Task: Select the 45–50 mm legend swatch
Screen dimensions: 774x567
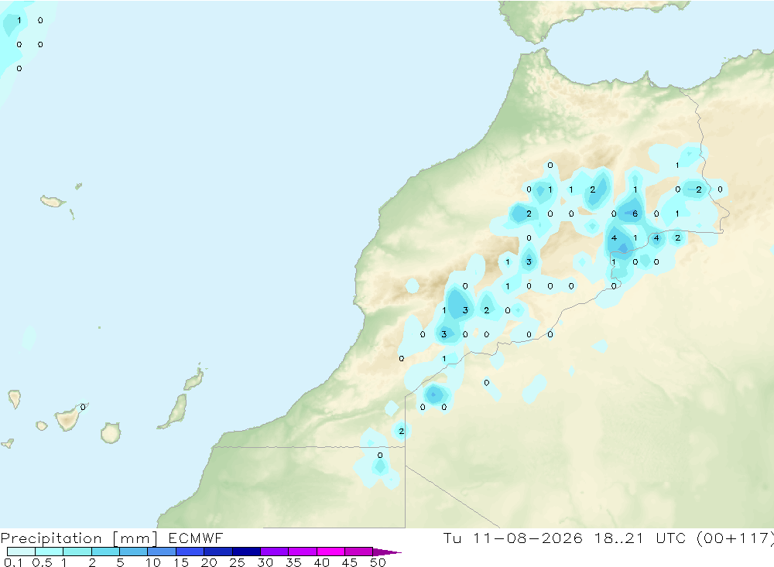Action: [x=358, y=552]
